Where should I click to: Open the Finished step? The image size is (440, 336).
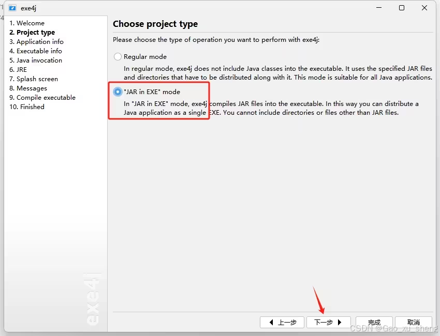point(27,106)
